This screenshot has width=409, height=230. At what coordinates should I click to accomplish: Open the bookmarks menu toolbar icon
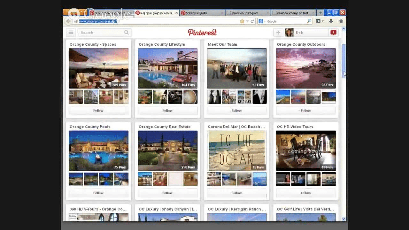pyautogui.click(x=319, y=21)
